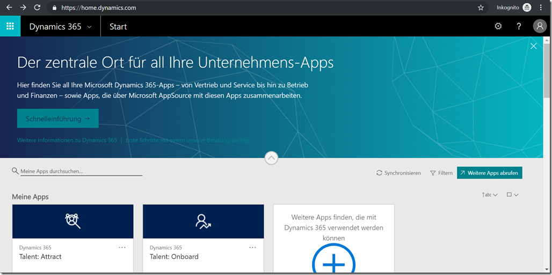This screenshot has width=552, height=275.
Task: Click Weitere Apps finden tile text
Action: [334, 228]
